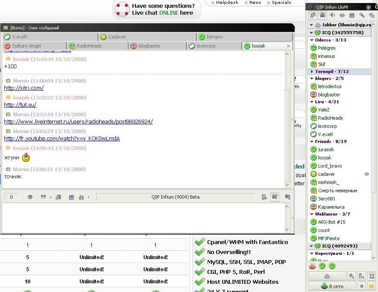
Task: Click the eye icon beside contact cadaver
Action: [x=367, y=174]
